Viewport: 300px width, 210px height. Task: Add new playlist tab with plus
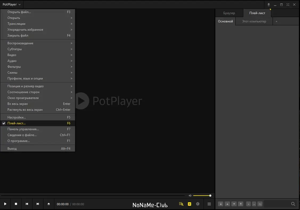point(276,21)
